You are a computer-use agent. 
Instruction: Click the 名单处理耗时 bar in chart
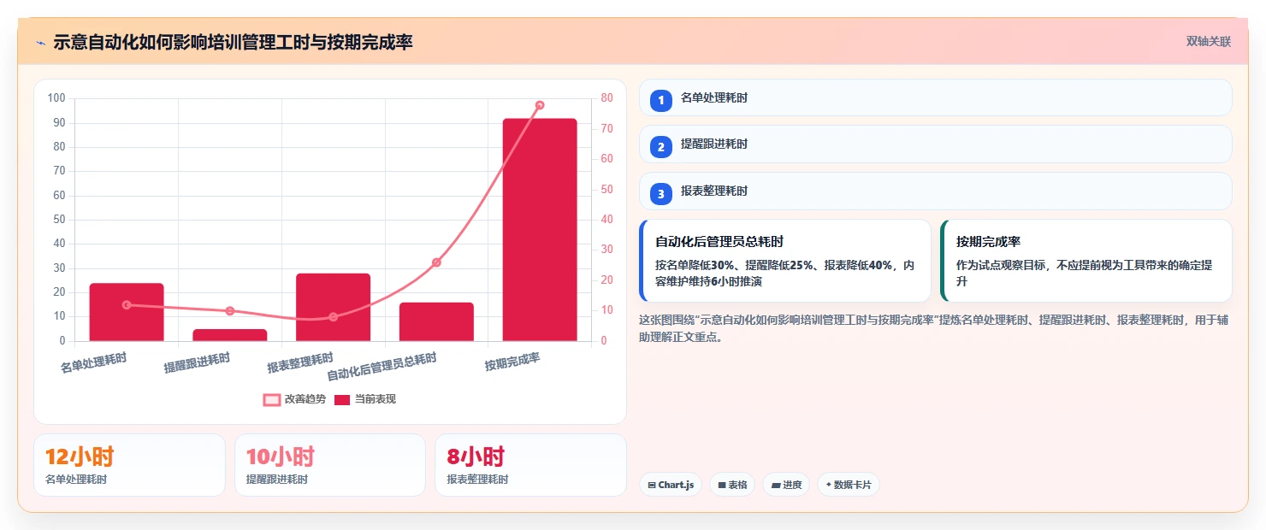[127, 312]
